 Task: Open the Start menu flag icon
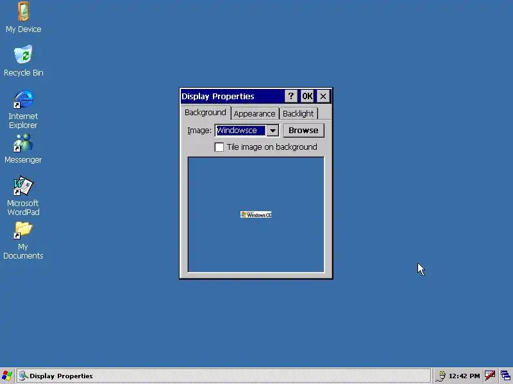click(7, 376)
